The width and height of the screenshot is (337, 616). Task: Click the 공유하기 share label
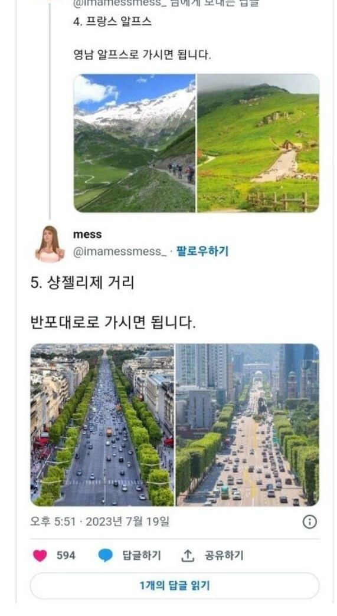point(224,555)
